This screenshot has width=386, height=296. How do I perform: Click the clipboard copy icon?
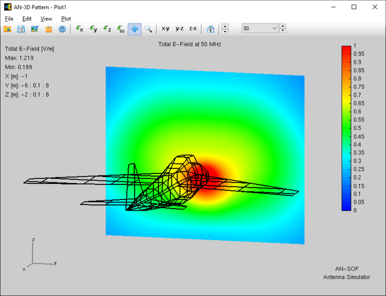pyautogui.click(x=48, y=29)
